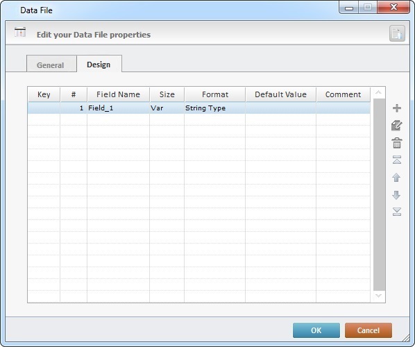
Task: Click the String Type format cell
Action: [214, 108]
